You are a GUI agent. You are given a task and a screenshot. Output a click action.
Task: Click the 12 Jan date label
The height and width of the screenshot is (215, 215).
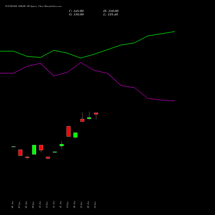coord(40,205)
